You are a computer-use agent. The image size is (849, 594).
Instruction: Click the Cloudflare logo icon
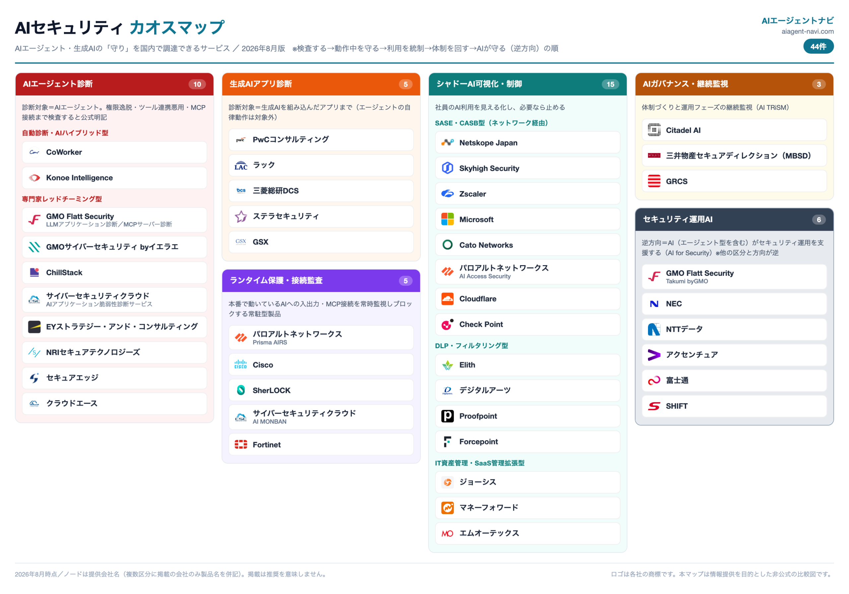tap(448, 299)
